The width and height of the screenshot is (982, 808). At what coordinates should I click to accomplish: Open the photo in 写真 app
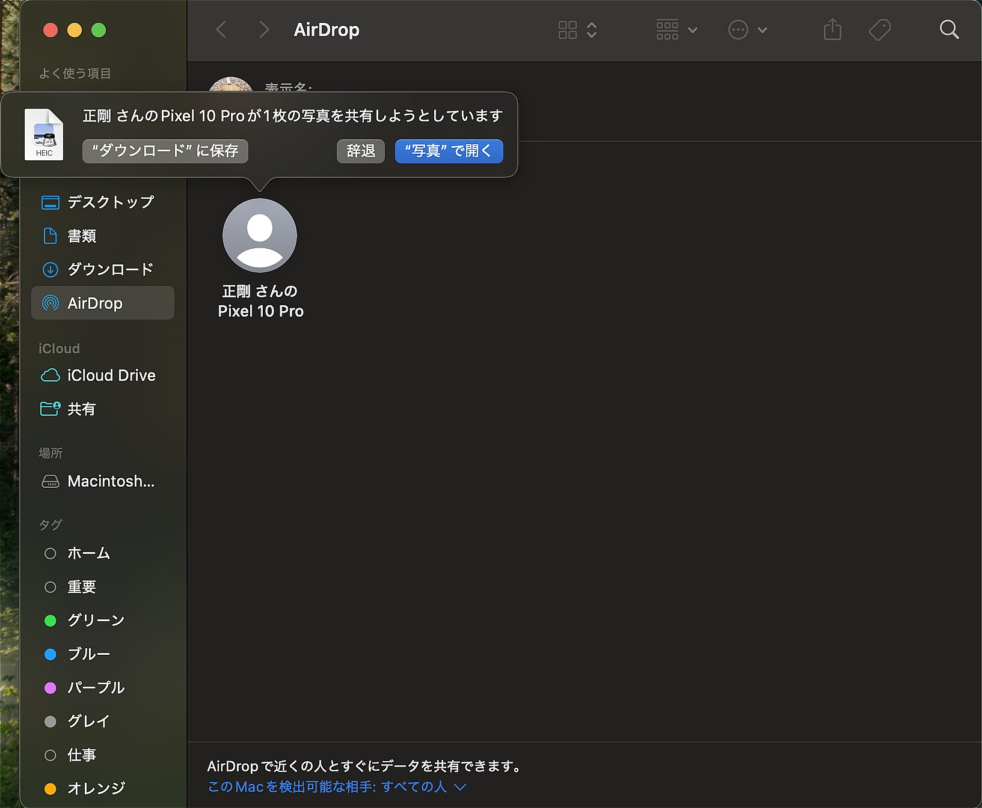449,151
